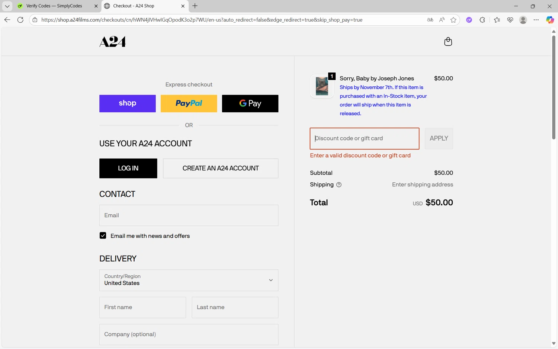Open the tab actions menu chevron
The height and width of the screenshot is (349, 558).
tap(7, 6)
